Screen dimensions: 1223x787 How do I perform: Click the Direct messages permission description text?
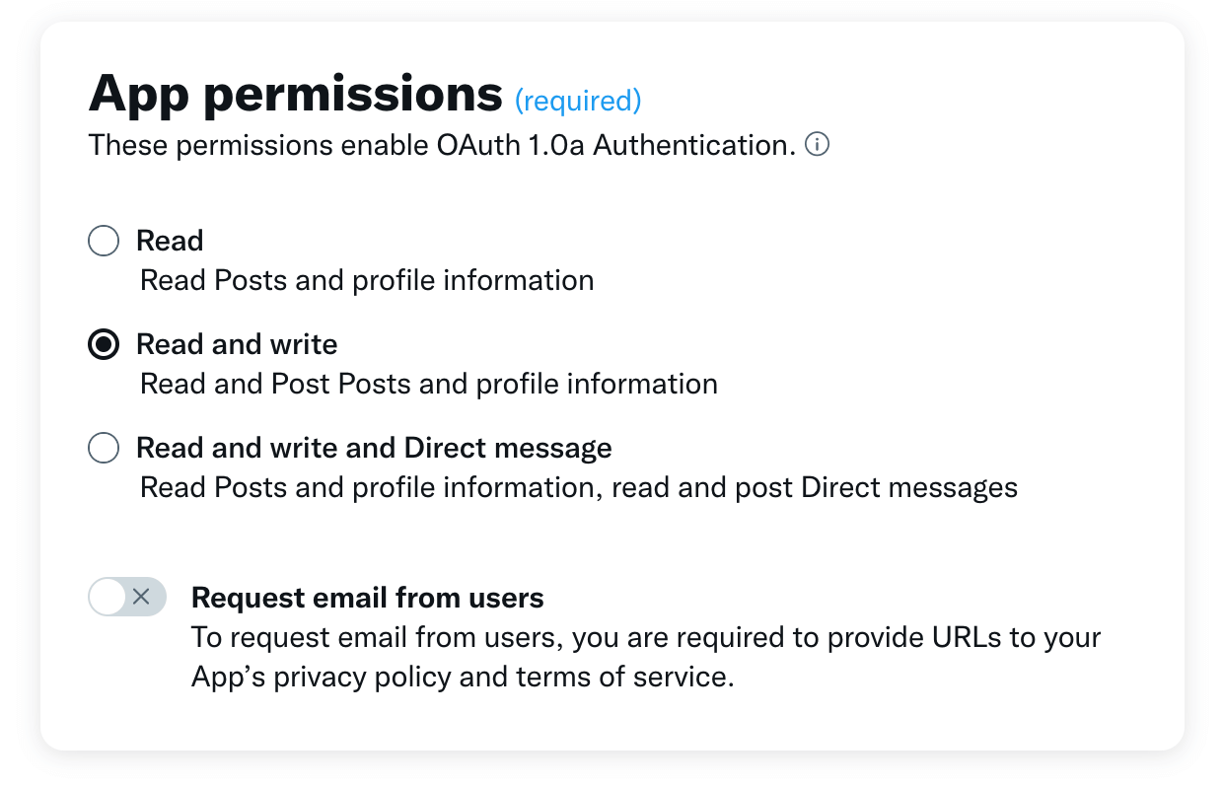(579, 486)
